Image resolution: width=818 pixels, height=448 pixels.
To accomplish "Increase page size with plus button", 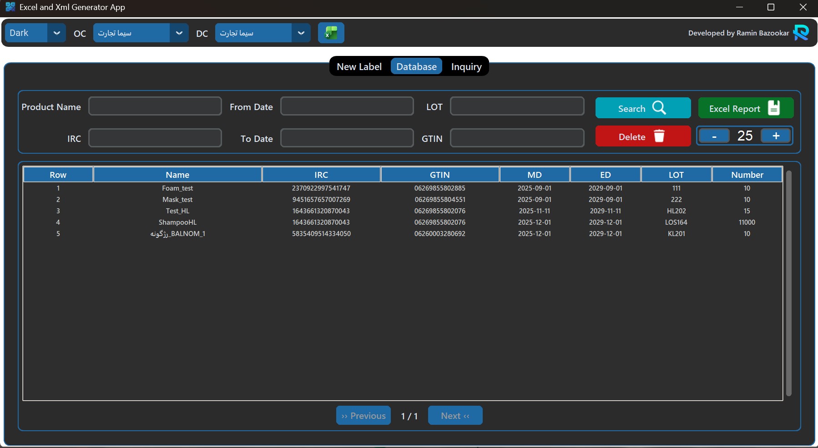I will pos(776,136).
